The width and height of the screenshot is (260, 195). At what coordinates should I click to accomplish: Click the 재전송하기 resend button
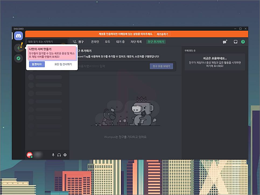point(162,34)
